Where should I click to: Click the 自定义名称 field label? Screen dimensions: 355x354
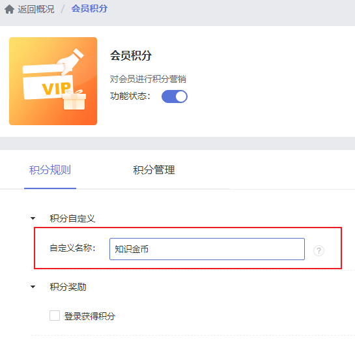click(x=72, y=248)
